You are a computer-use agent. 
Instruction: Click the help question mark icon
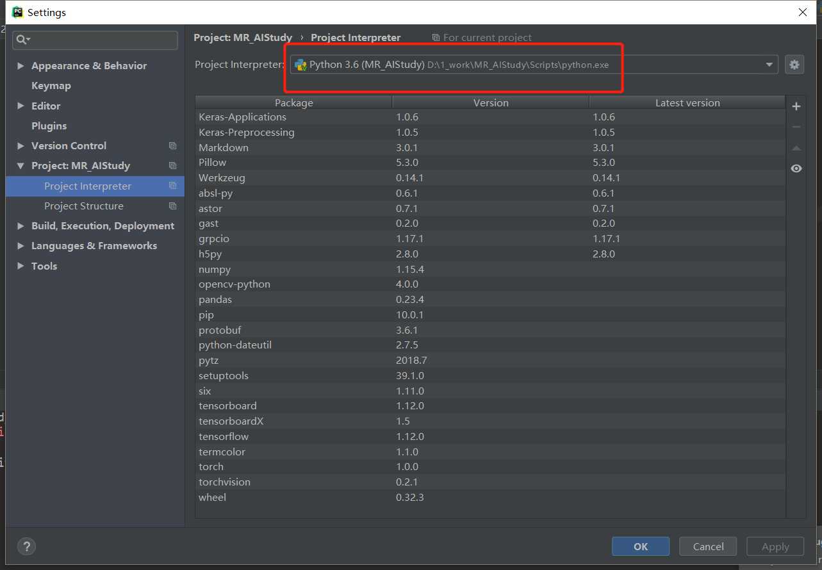26,546
